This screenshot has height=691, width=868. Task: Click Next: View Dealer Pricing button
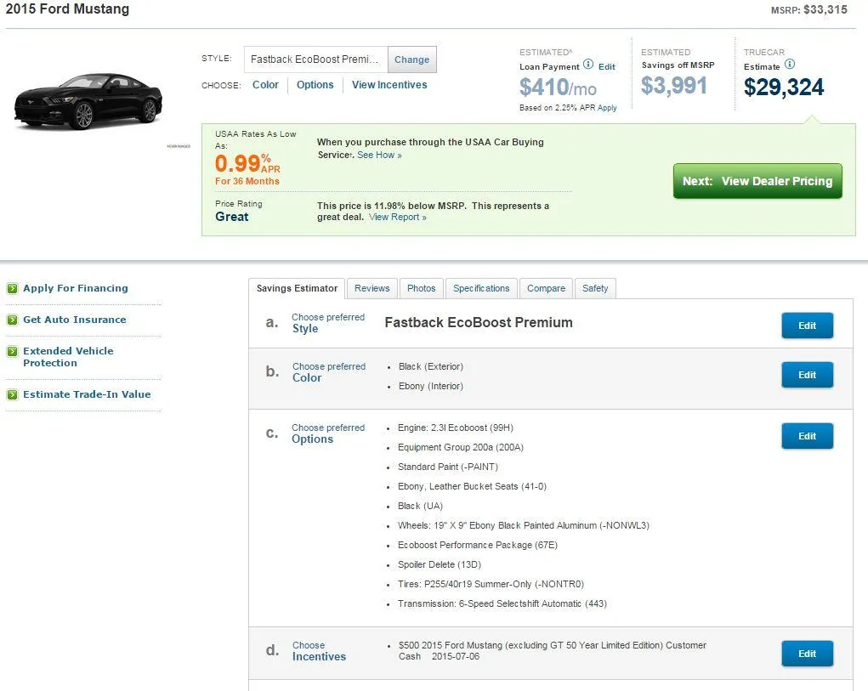757,181
